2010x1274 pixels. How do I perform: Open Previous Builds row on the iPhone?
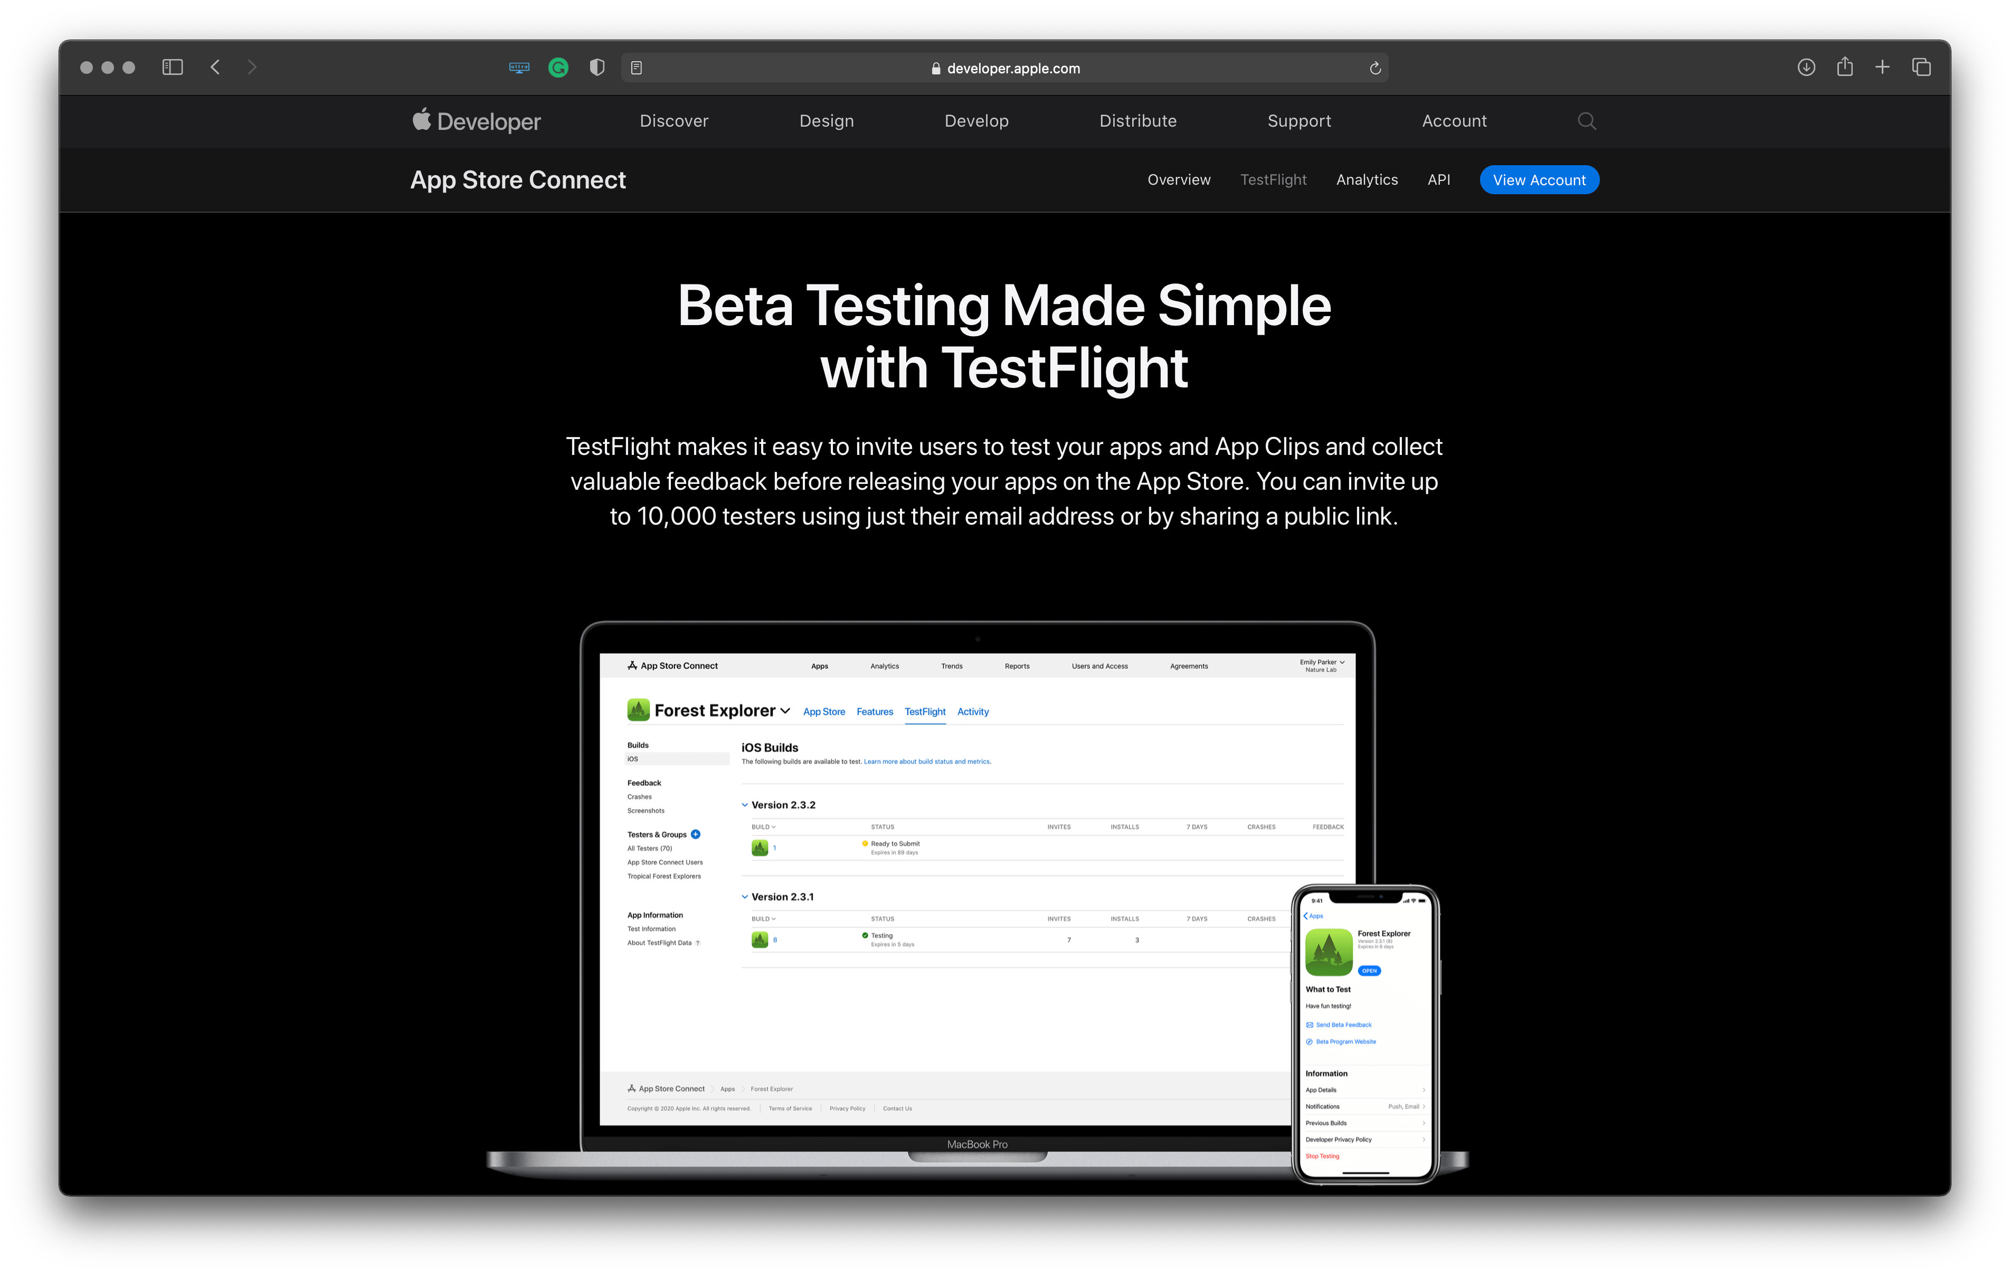[1366, 1123]
